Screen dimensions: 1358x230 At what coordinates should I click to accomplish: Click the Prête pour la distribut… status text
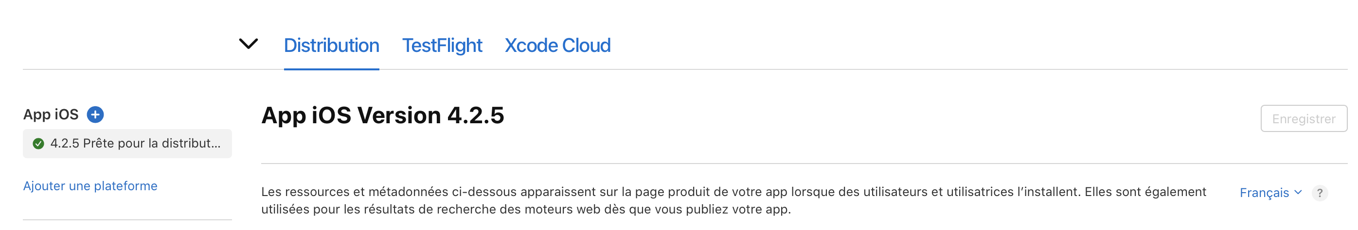151,144
